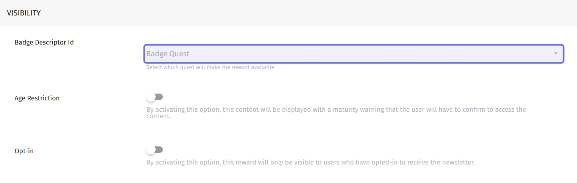Screen dimensions: 577x183
Task: Open the Badge Quest dropdown arrow
Action: point(555,54)
